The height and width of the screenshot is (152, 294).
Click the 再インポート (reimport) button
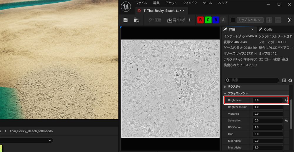[x=179, y=20]
